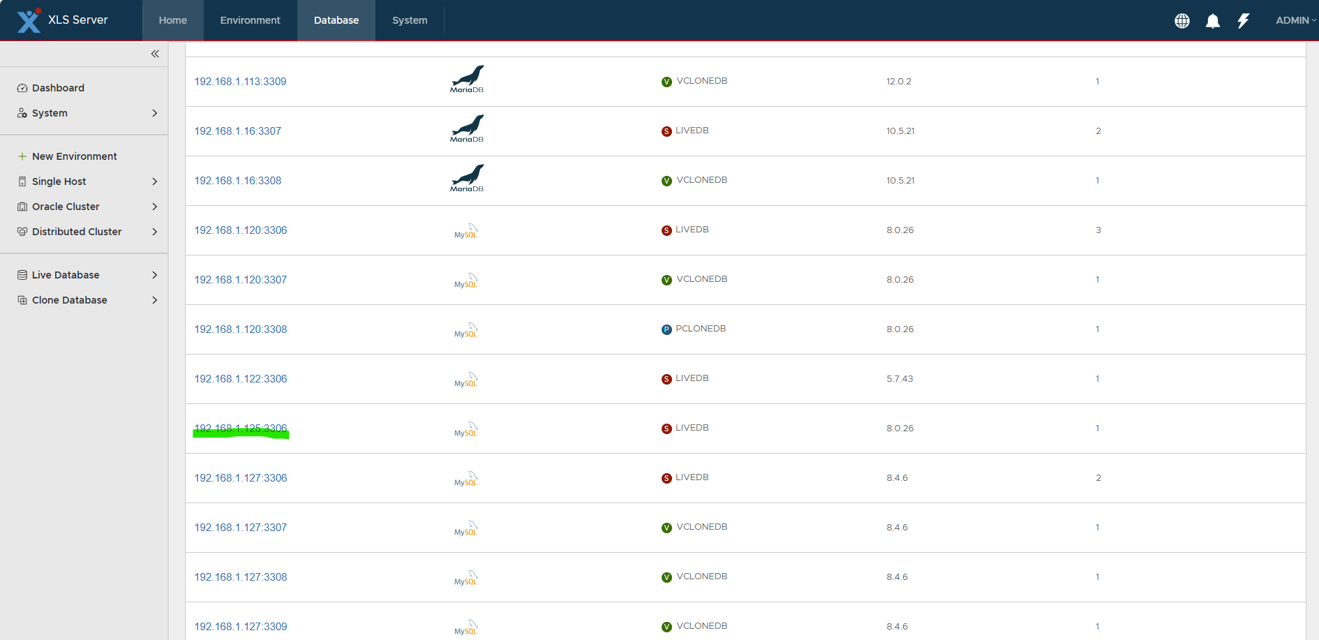
Task: Click the notifications bell icon
Action: click(1212, 20)
